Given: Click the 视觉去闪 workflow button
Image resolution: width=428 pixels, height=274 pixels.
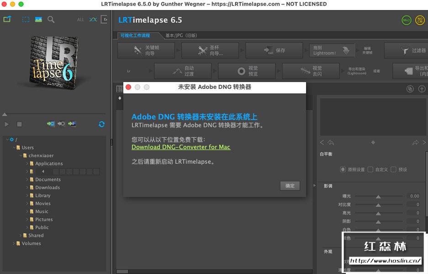Looking at the screenshot, I should pos(311,71).
